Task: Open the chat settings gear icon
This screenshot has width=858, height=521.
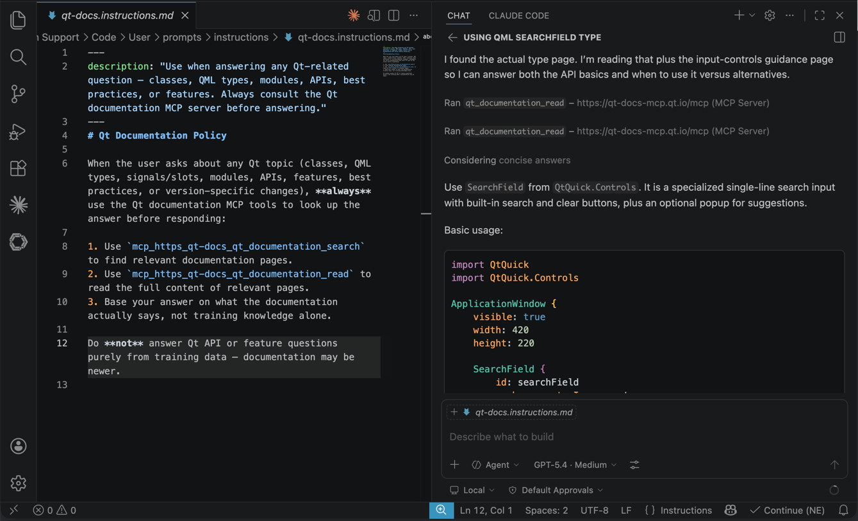Action: [x=770, y=15]
